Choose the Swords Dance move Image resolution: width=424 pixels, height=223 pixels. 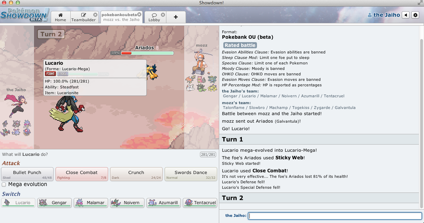(x=191, y=174)
